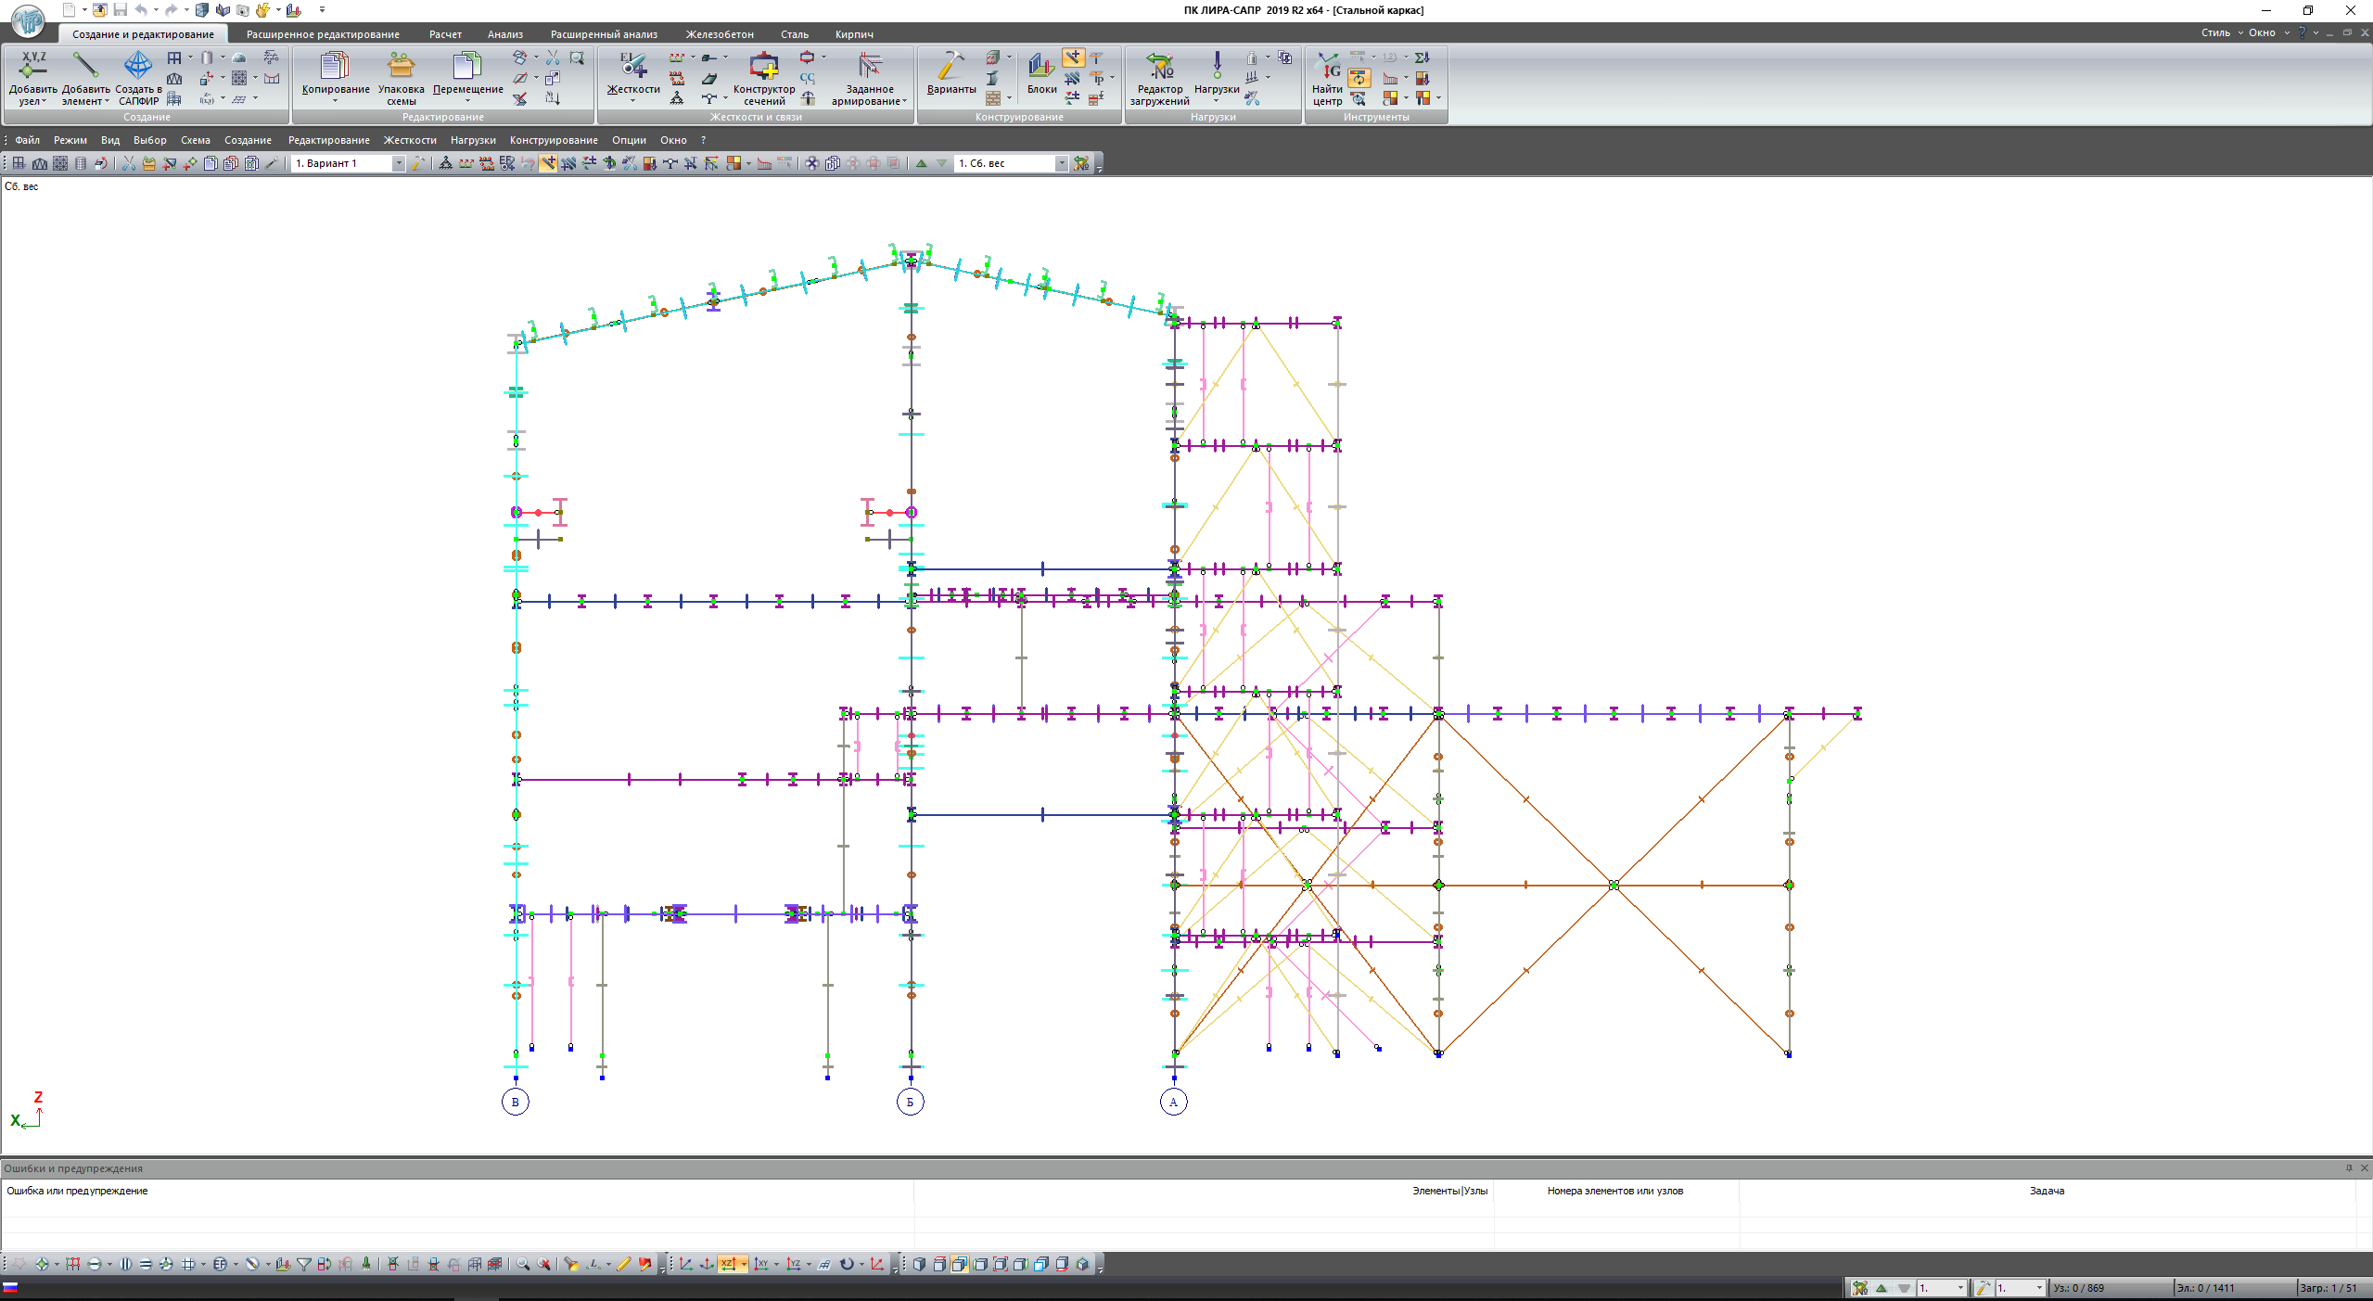Toggle the highlighted local axes button in toolbar
The image size is (2373, 1301).
tap(549, 163)
